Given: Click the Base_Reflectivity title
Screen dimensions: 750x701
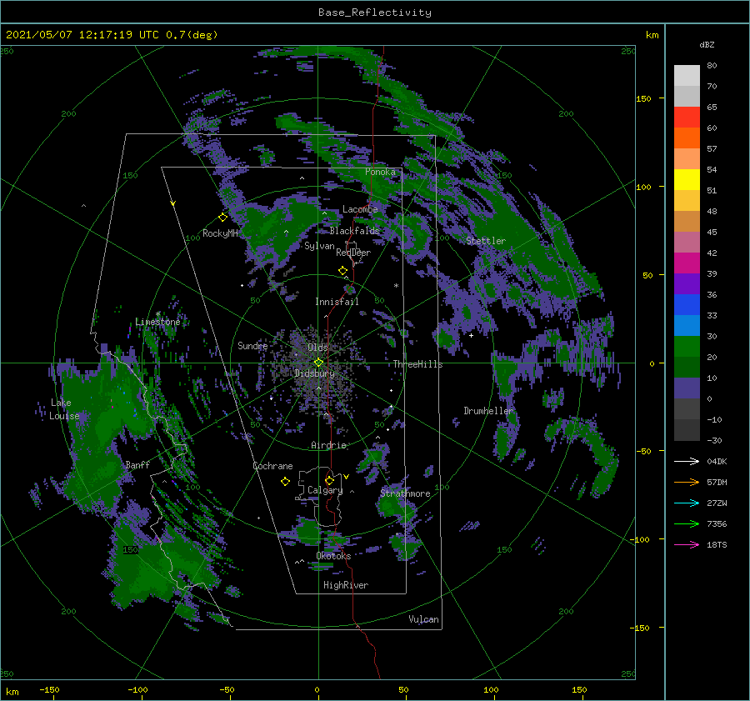Looking at the screenshot, I should (x=375, y=13).
